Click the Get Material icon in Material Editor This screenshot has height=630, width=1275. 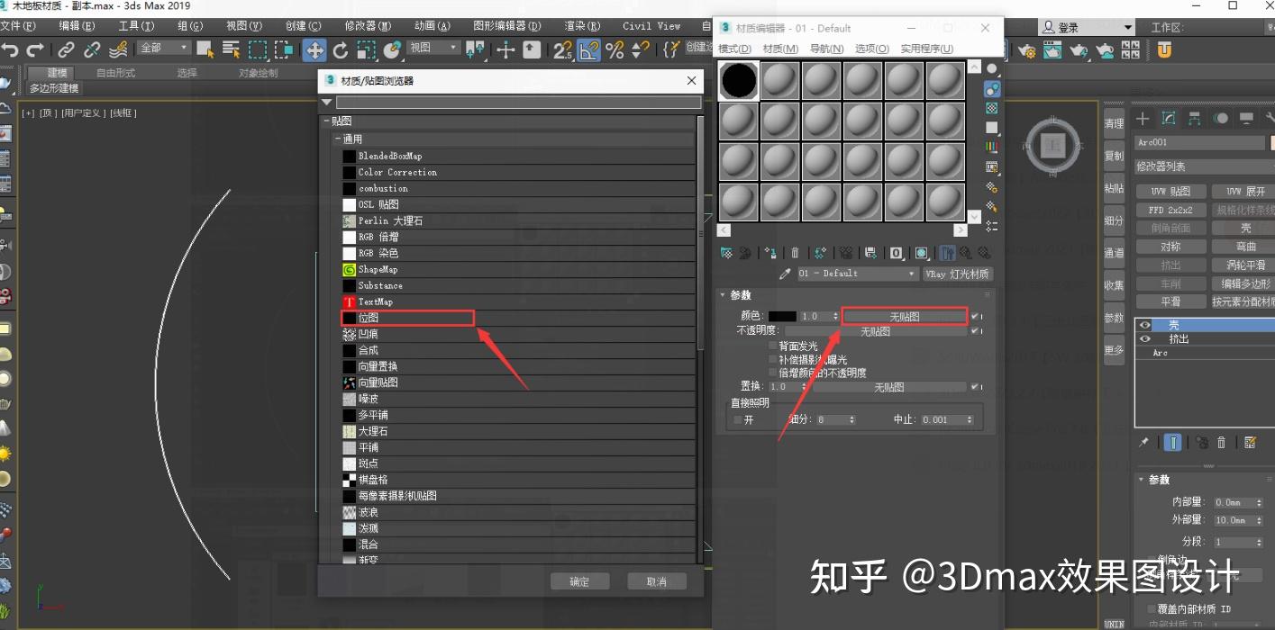726,253
